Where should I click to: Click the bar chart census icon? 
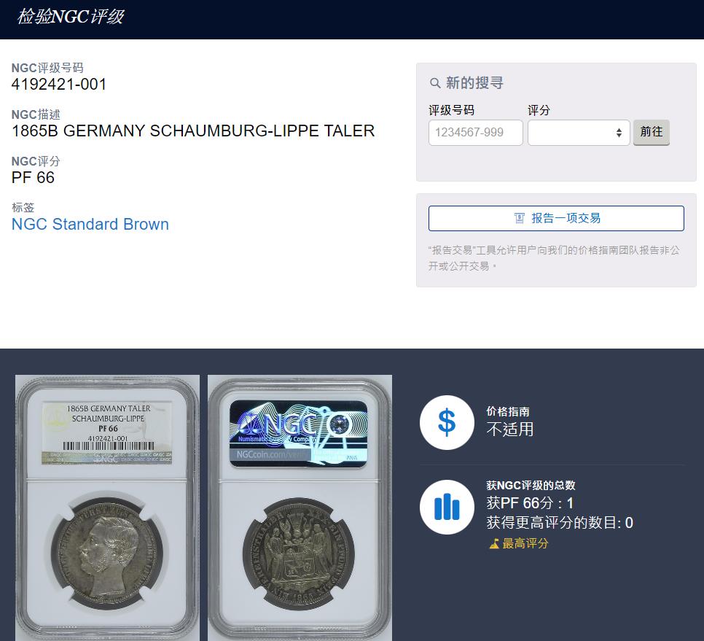click(x=447, y=507)
